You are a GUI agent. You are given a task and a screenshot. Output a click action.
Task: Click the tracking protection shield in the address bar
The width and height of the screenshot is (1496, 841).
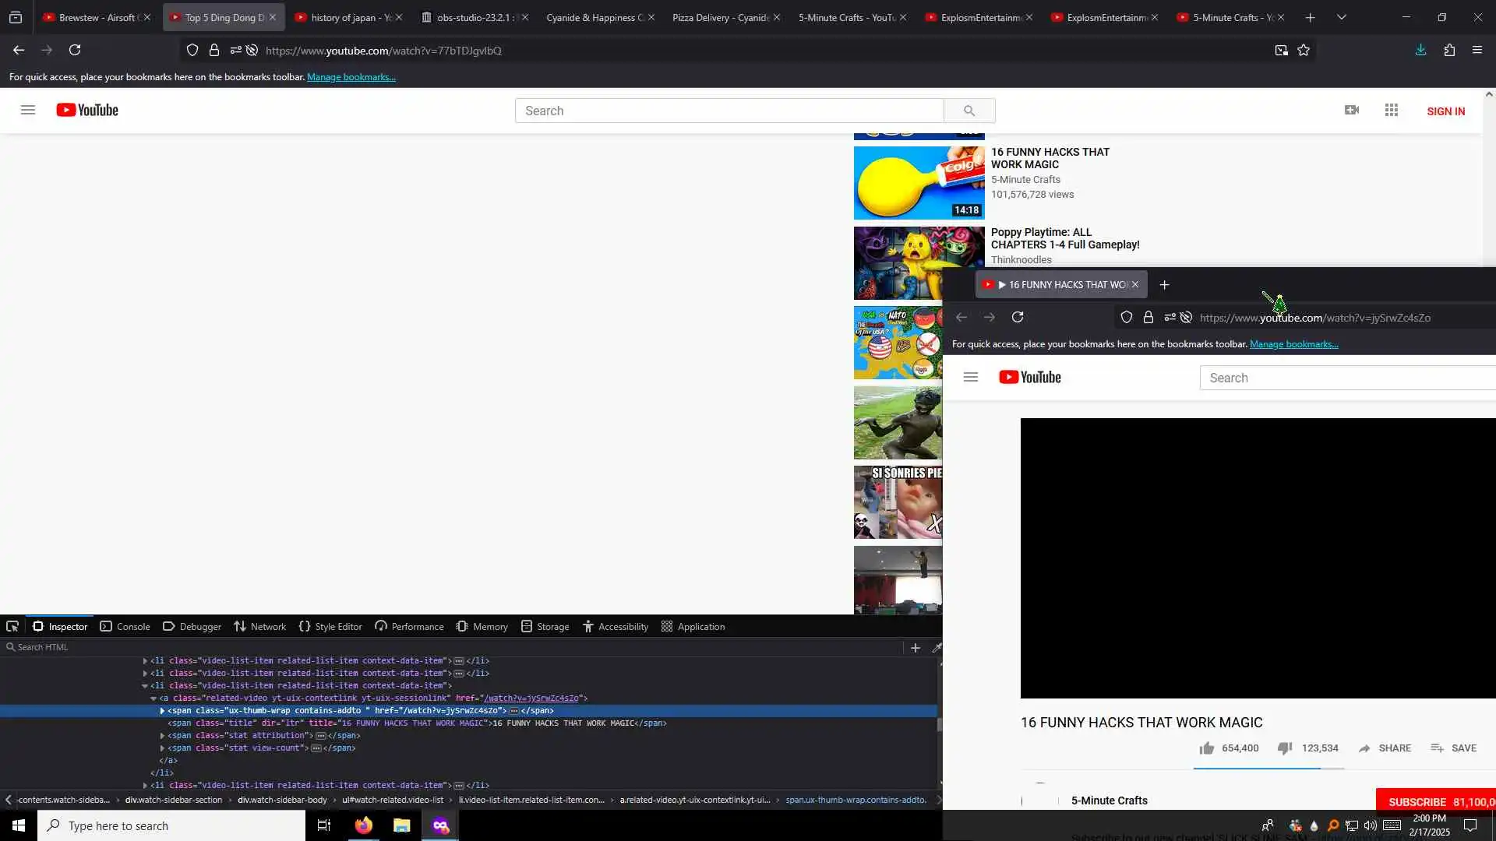click(x=192, y=51)
